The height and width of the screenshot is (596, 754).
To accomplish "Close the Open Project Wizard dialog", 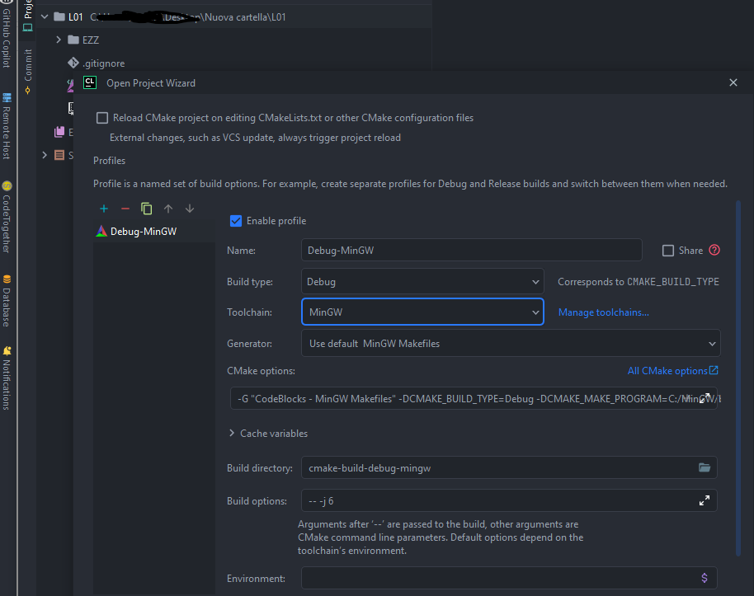I will (733, 82).
